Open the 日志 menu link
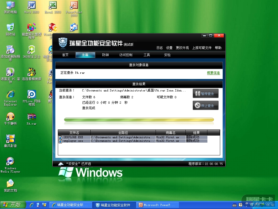Screen dimensions: 278x209 (x=160, y=48)
